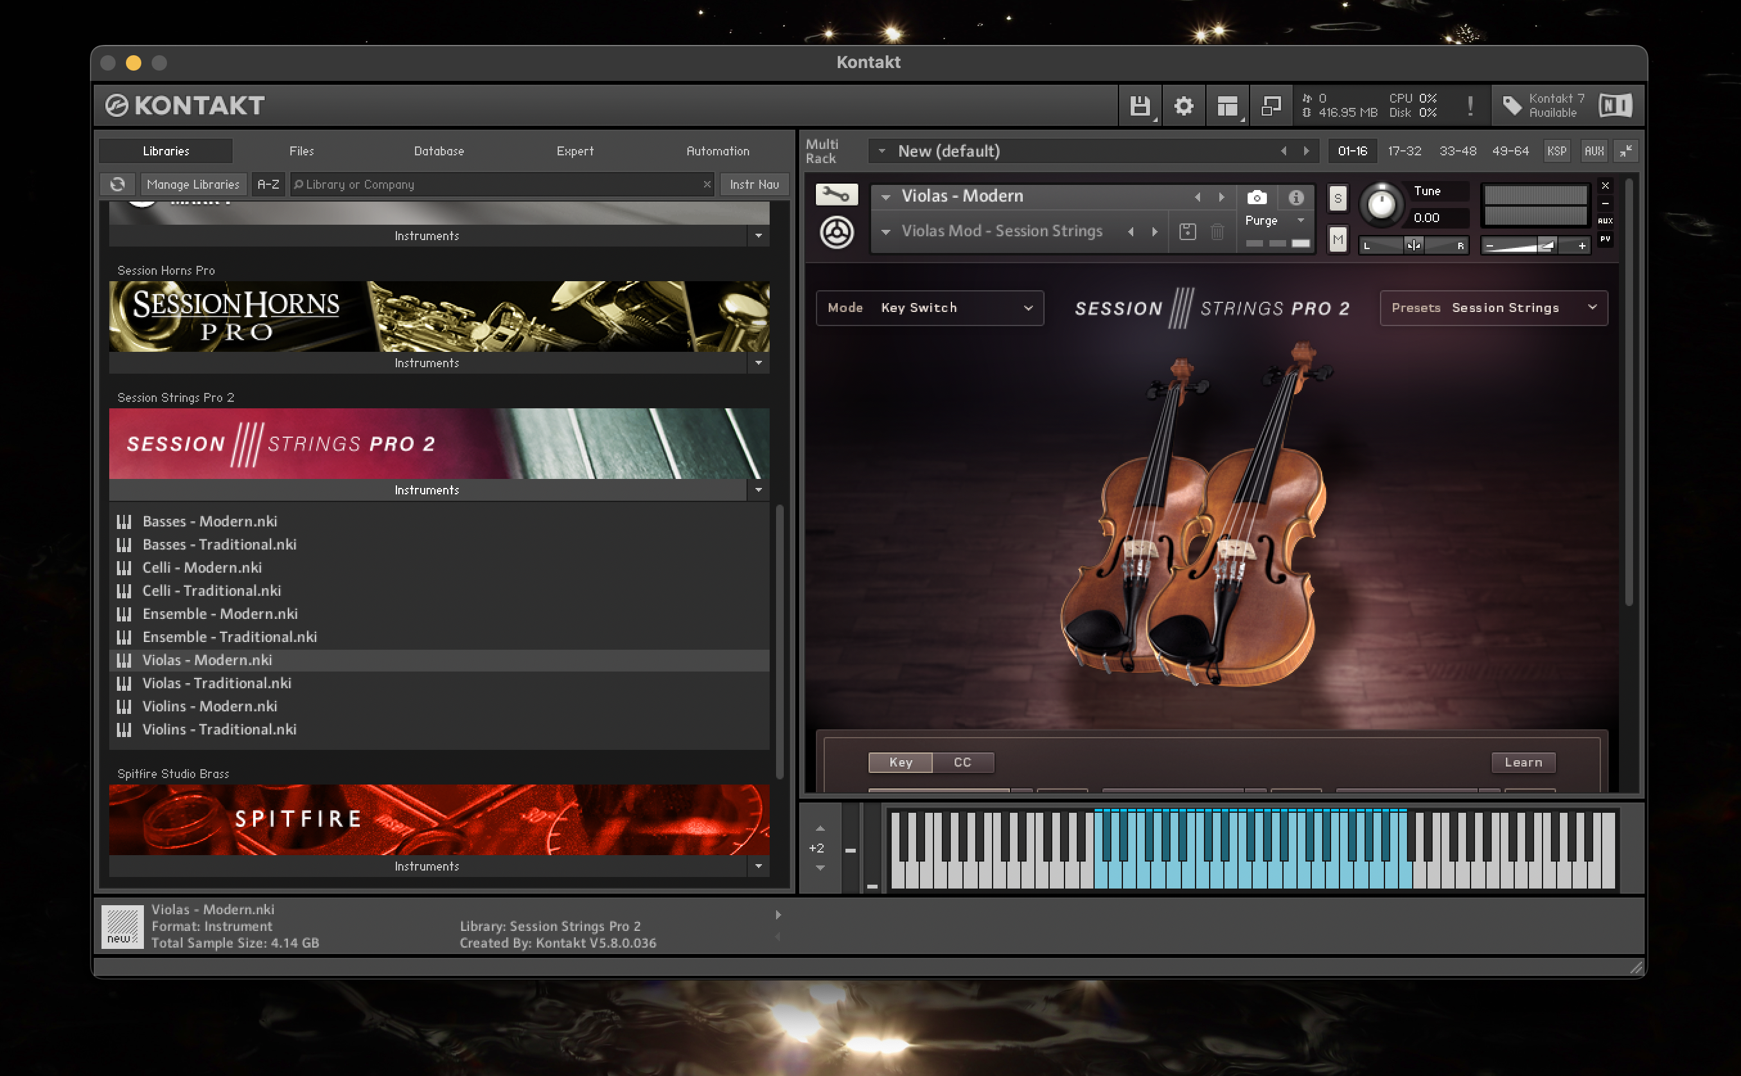Select Ensemble - Modern.nki instrument
Screen dimensions: 1741x1076
point(439,613)
